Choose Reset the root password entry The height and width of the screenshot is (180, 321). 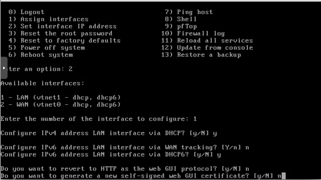pyautogui.click(x=66, y=34)
